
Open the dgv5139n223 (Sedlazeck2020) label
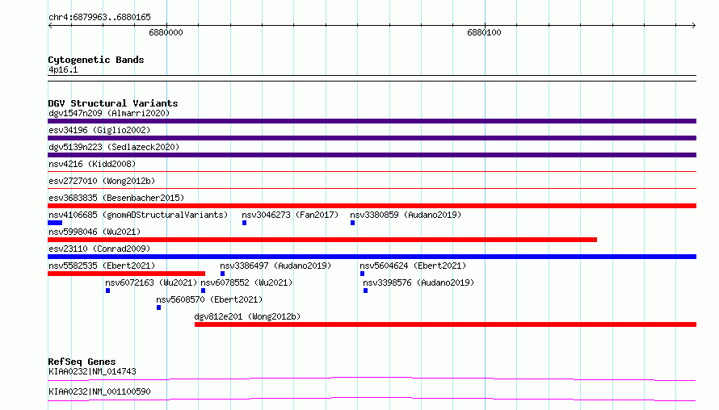[114, 147]
